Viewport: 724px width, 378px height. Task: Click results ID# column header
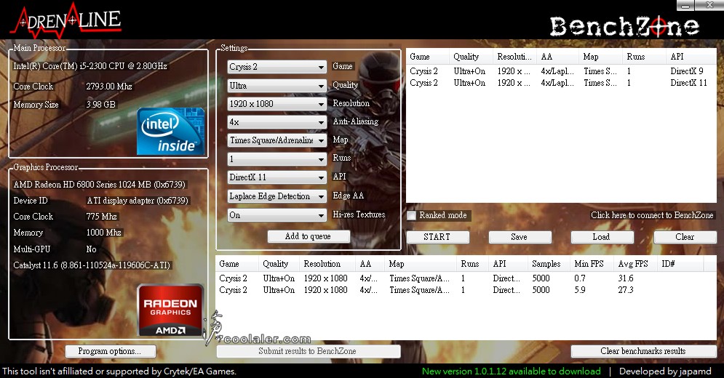click(680, 264)
